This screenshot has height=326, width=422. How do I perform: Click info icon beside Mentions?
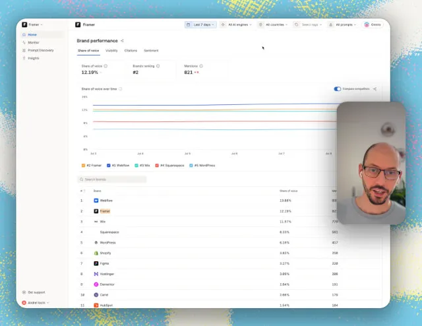201,66
